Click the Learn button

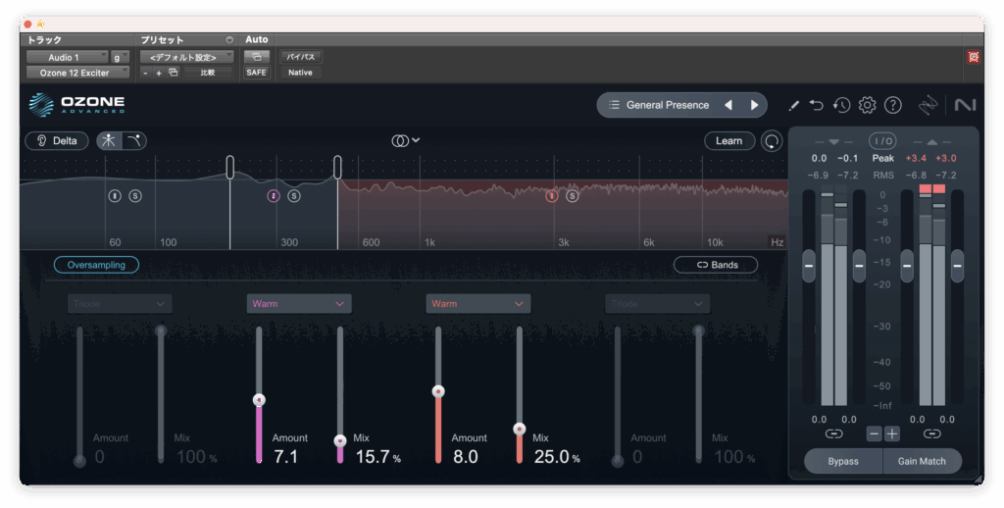click(x=728, y=141)
